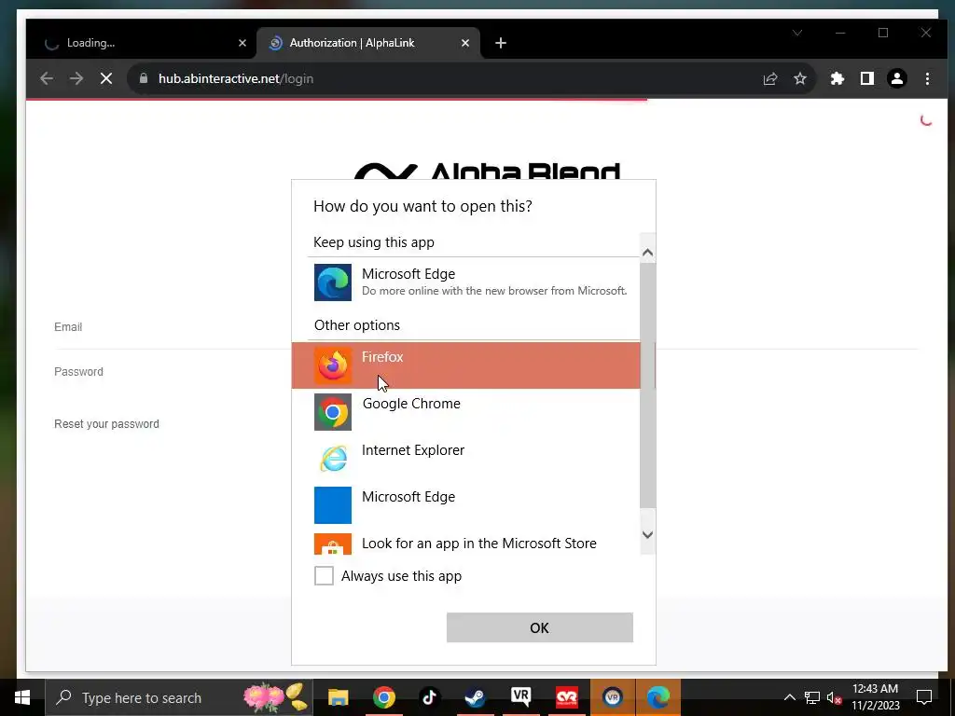Image resolution: width=955 pixels, height=716 pixels.
Task: Click the app list scrollbar thumb
Action: 647,385
